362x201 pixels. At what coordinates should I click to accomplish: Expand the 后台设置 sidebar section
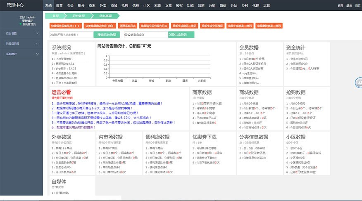[x=21, y=33]
